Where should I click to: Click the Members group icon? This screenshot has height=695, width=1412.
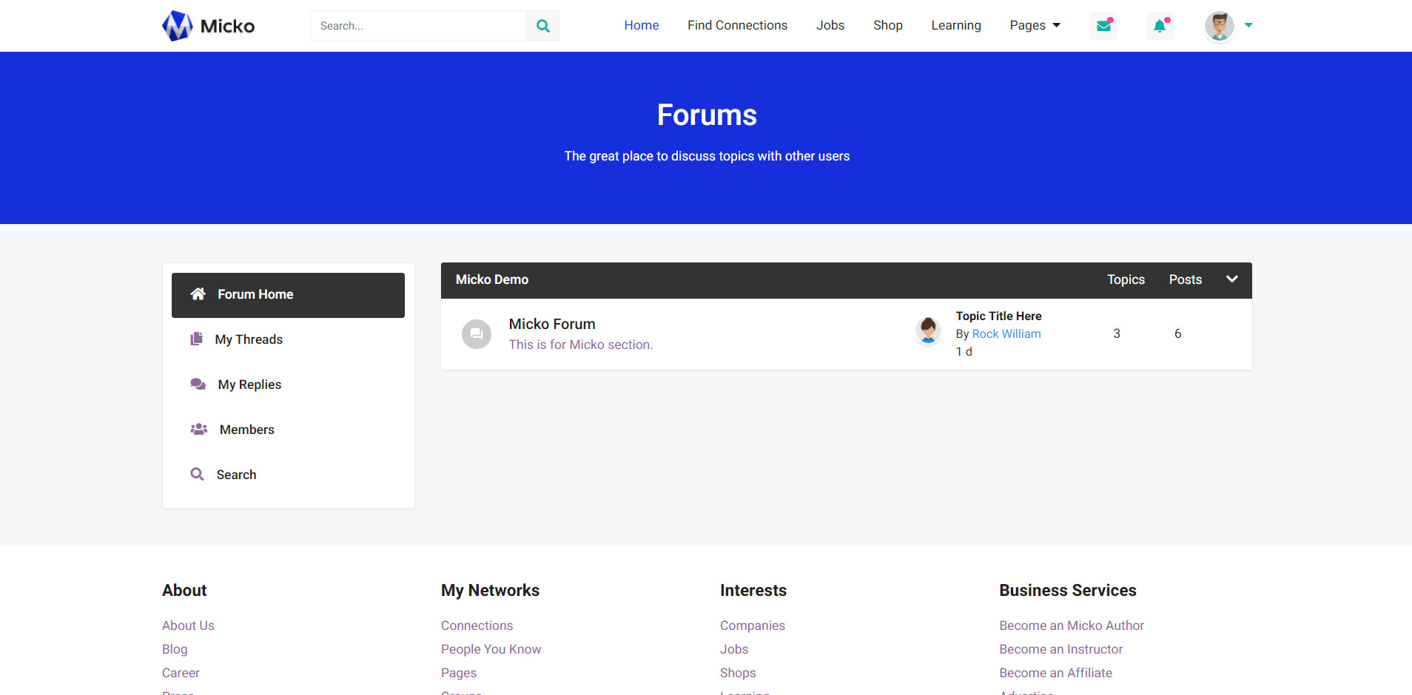point(198,430)
